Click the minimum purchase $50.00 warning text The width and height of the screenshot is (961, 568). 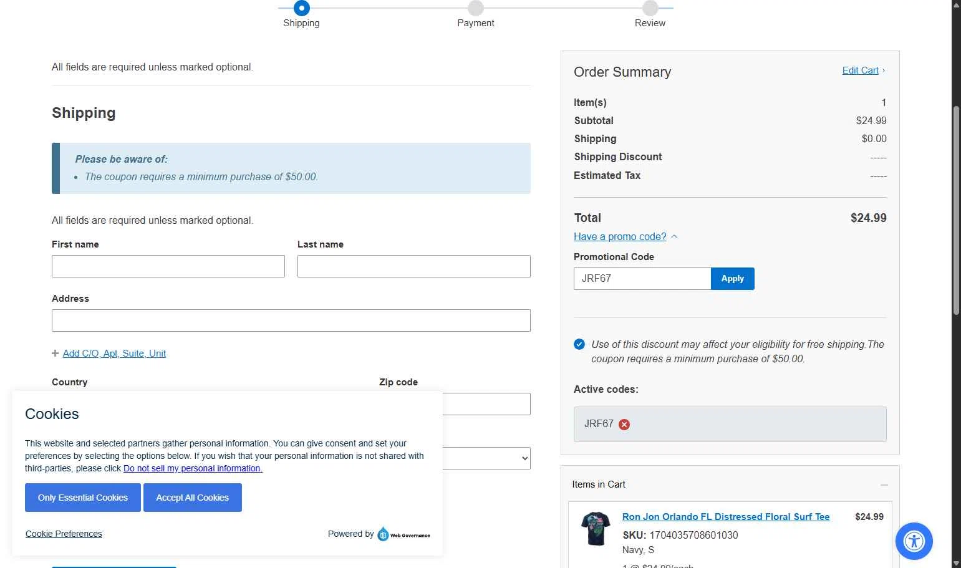(201, 177)
